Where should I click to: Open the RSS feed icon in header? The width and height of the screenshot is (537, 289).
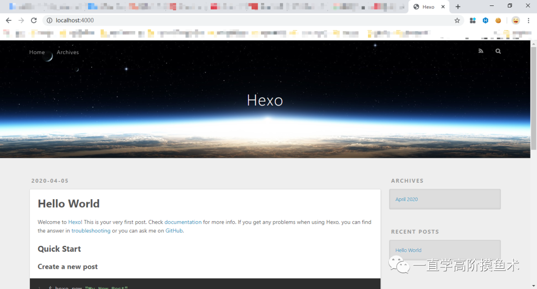[481, 51]
